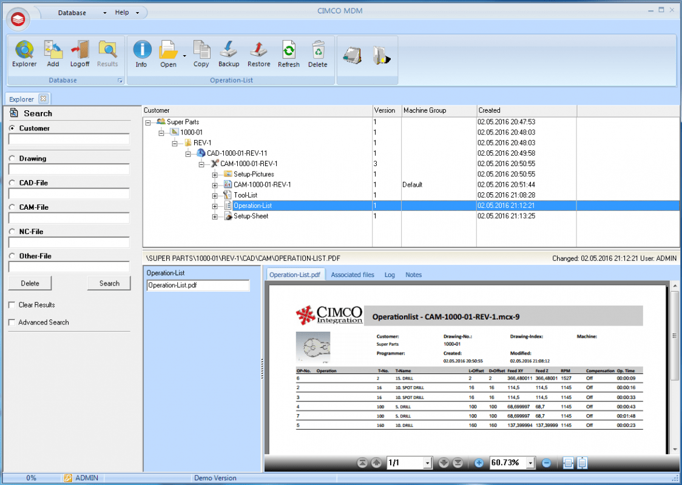Click the Delete trash icon in toolbar
This screenshot has height=485, width=682.
coord(318,53)
